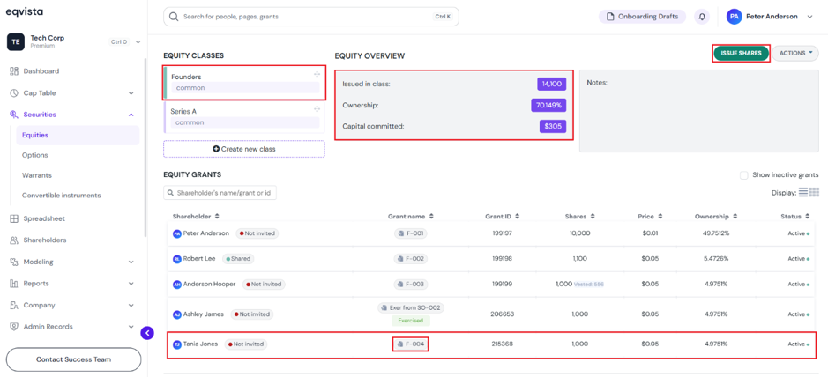This screenshot has height=377, width=828.
Task: Sort by Grant name column
Action: point(411,216)
